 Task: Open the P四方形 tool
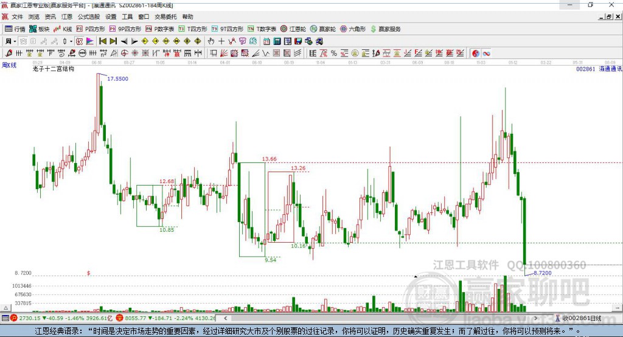coord(91,29)
